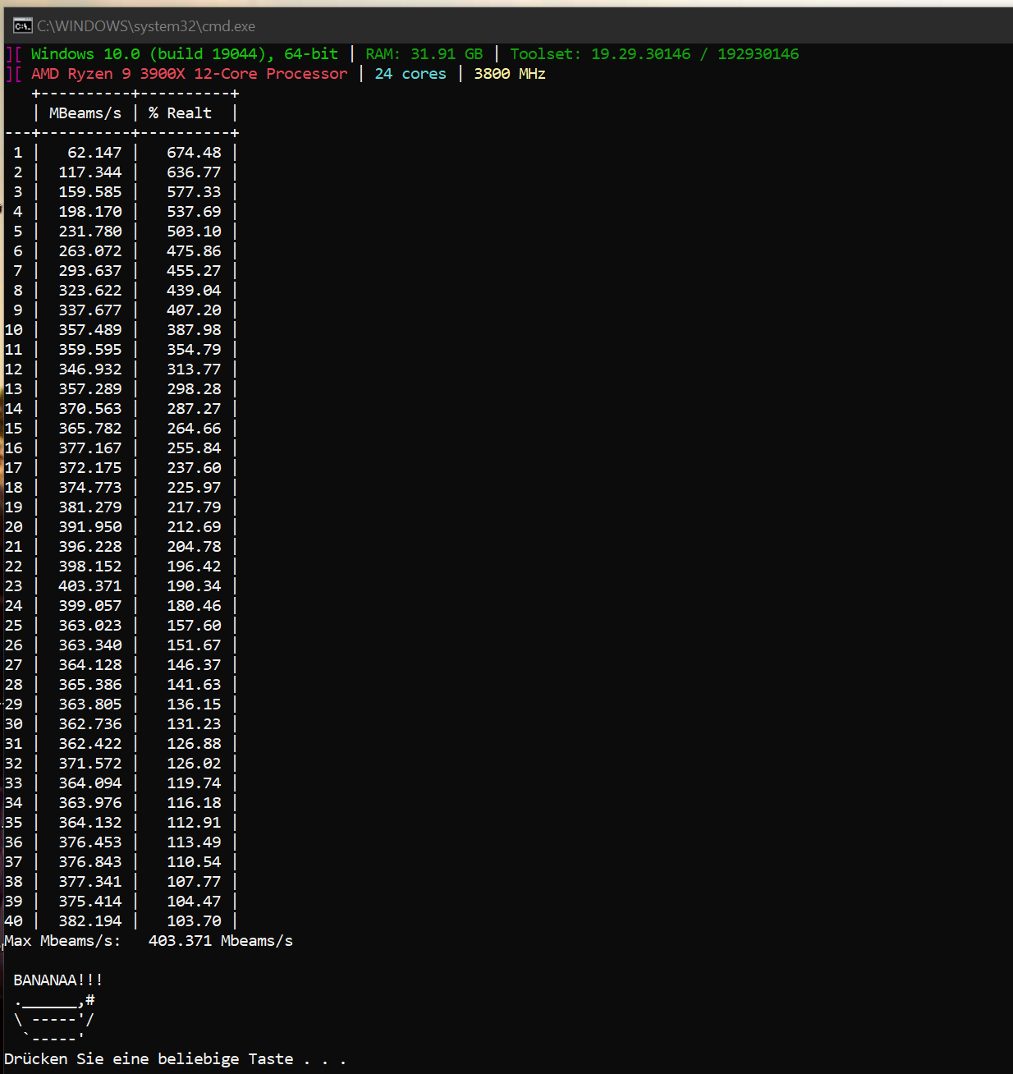Click value 264.66 in row 15
Image resolution: width=1013 pixels, height=1074 pixels.
pyautogui.click(x=194, y=429)
